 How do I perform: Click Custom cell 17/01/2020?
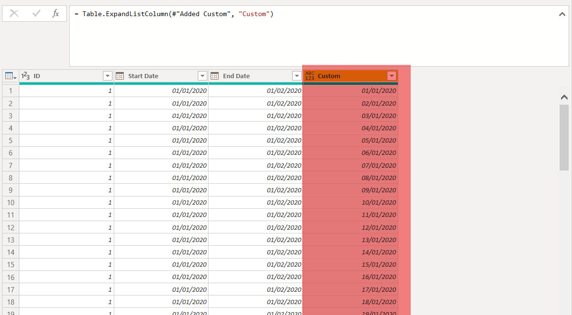pyautogui.click(x=351, y=289)
